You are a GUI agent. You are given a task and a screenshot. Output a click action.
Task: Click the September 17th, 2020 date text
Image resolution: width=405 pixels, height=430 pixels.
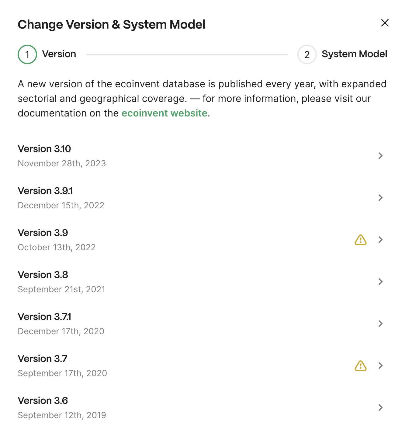coord(62,373)
